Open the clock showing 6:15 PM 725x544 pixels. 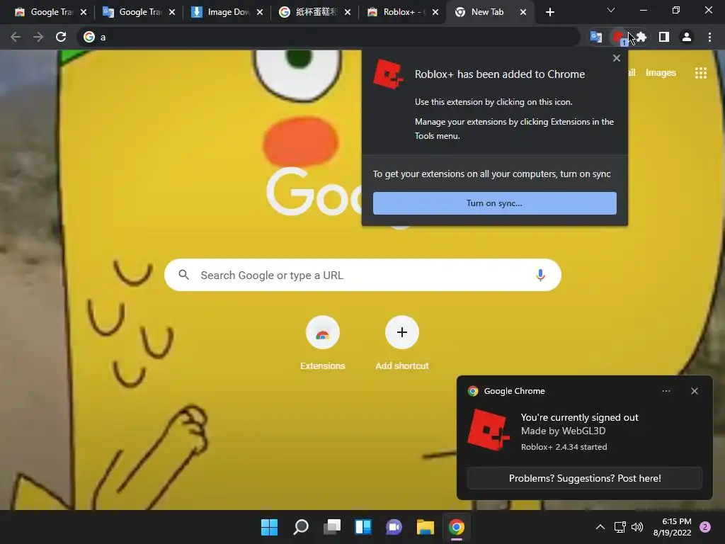point(673,527)
